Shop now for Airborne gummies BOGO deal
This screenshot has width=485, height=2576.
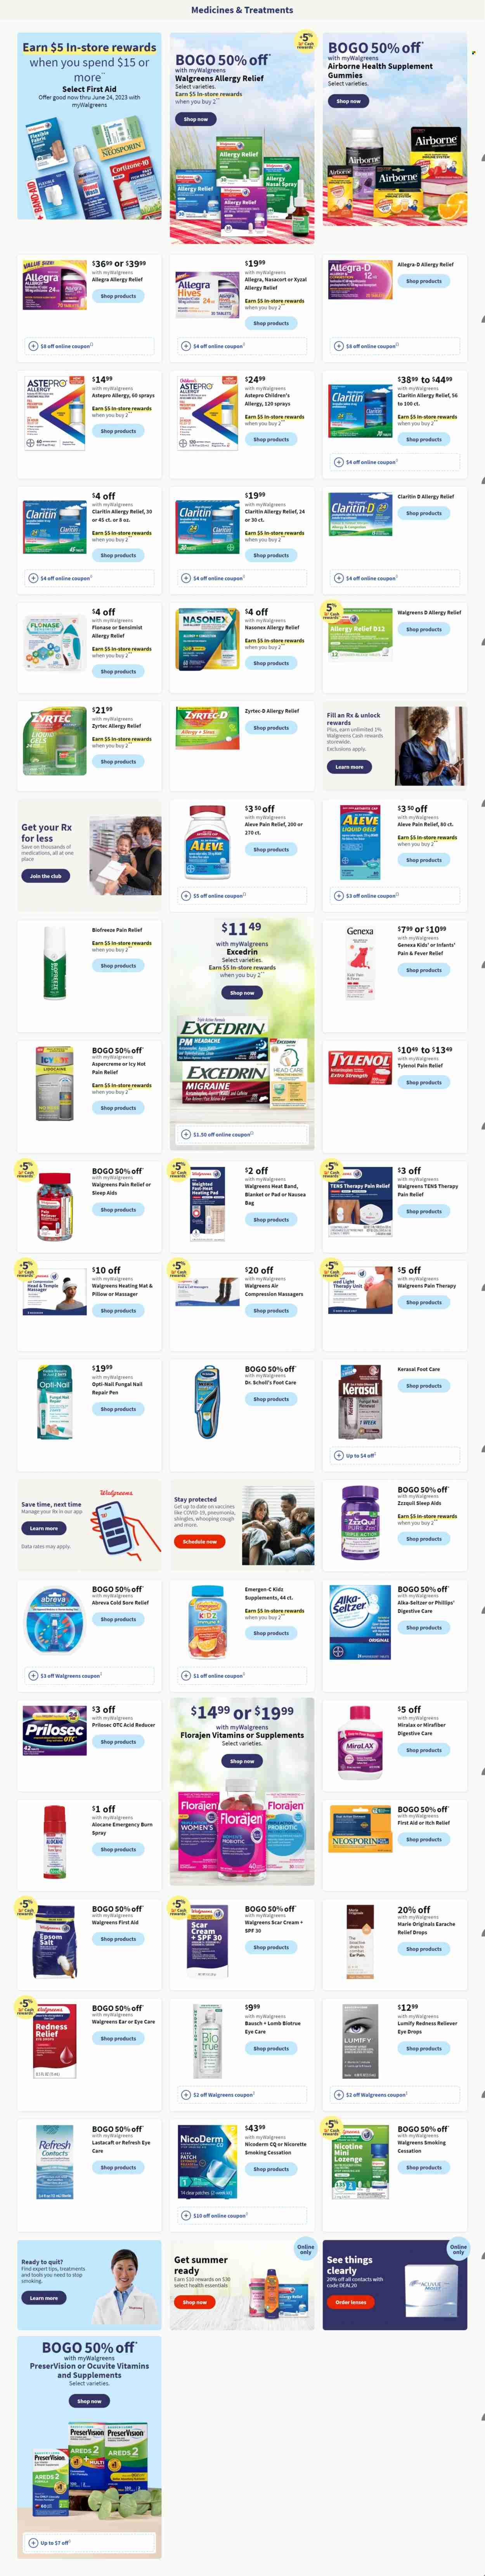(348, 101)
